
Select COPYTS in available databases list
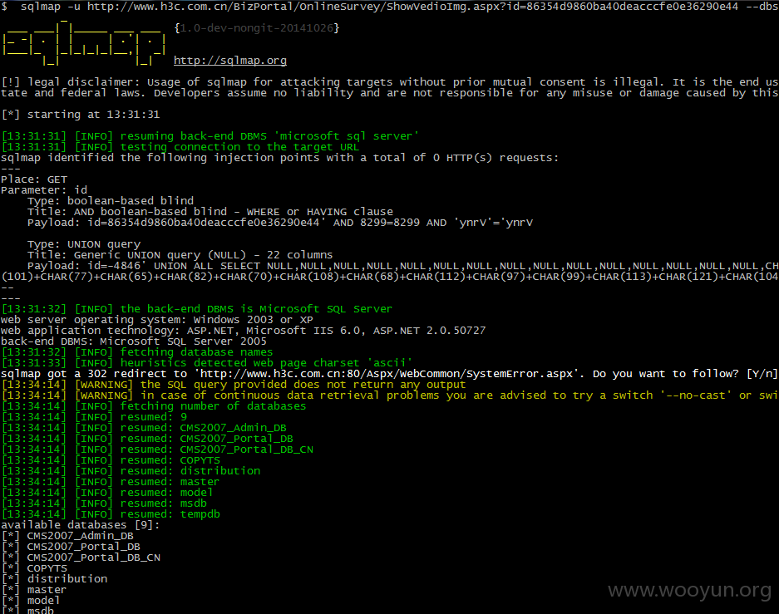47,568
